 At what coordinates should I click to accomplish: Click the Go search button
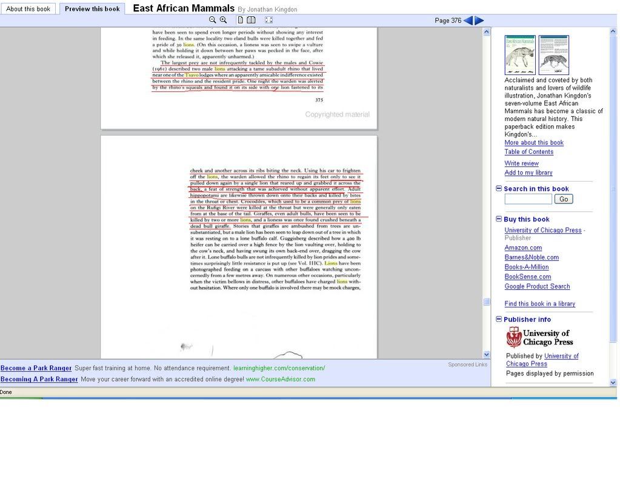564,199
